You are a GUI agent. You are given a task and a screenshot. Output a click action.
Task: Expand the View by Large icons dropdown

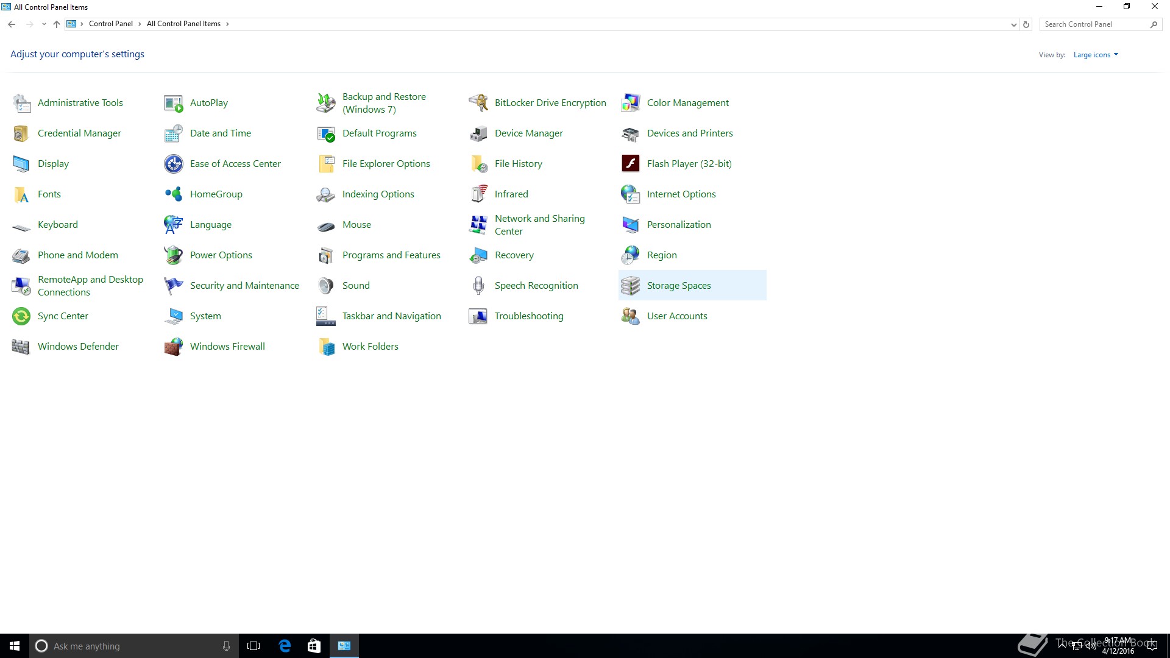1096,55
